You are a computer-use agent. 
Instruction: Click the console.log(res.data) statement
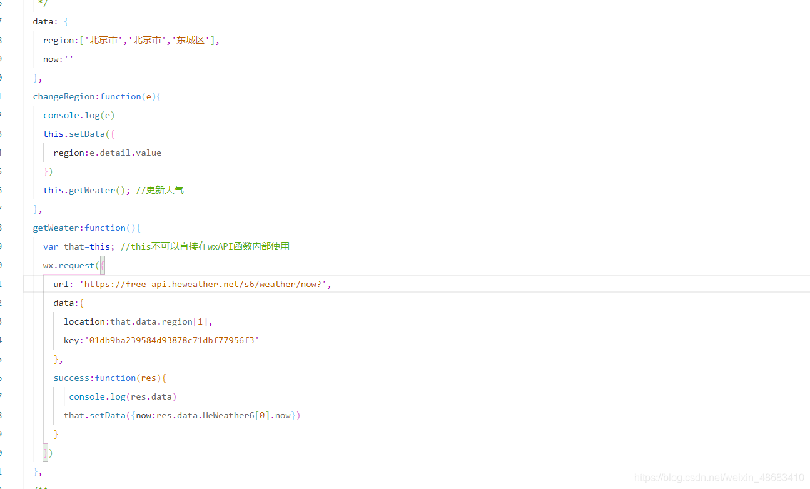tap(123, 396)
